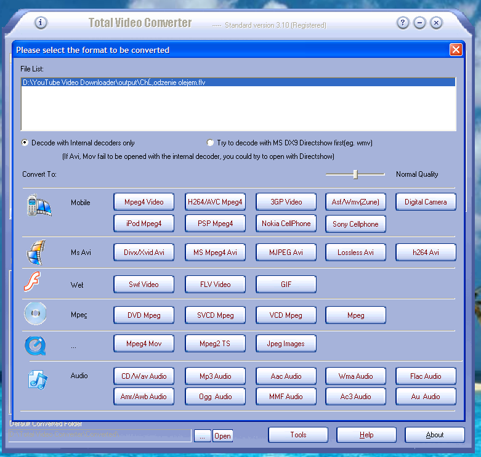Select Nokia CellPhone format
The width and height of the screenshot is (481, 457).
[286, 224]
